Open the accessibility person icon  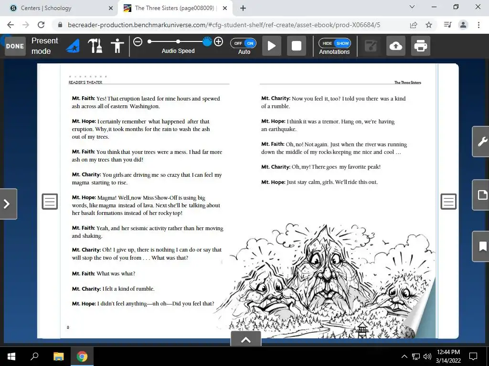pos(117,46)
